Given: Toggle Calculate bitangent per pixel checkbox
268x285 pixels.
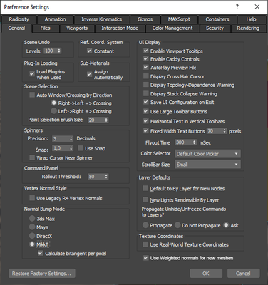Looking at the screenshot, I should [x=41, y=253].
